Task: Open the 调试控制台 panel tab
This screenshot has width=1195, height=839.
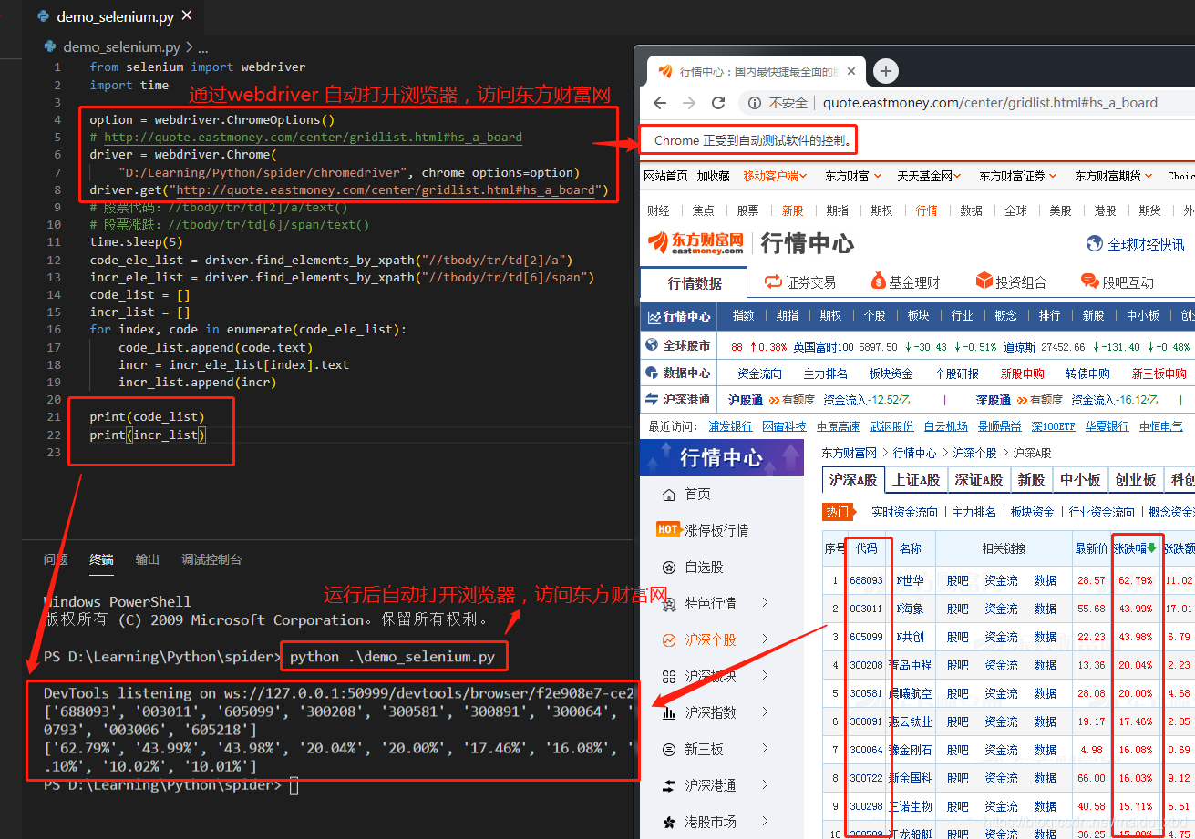Action: point(211,559)
